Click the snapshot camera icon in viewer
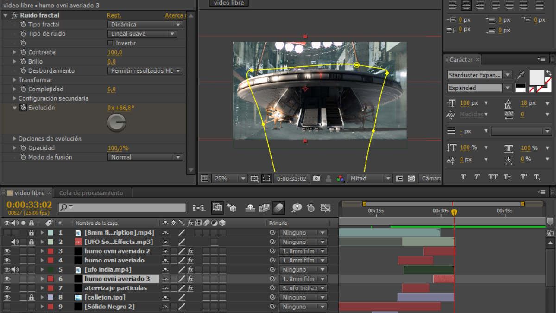Viewport: 556px width, 313px height. pyautogui.click(x=316, y=179)
